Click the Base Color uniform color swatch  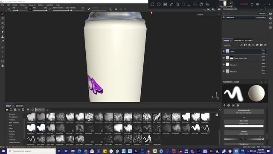pos(244,126)
